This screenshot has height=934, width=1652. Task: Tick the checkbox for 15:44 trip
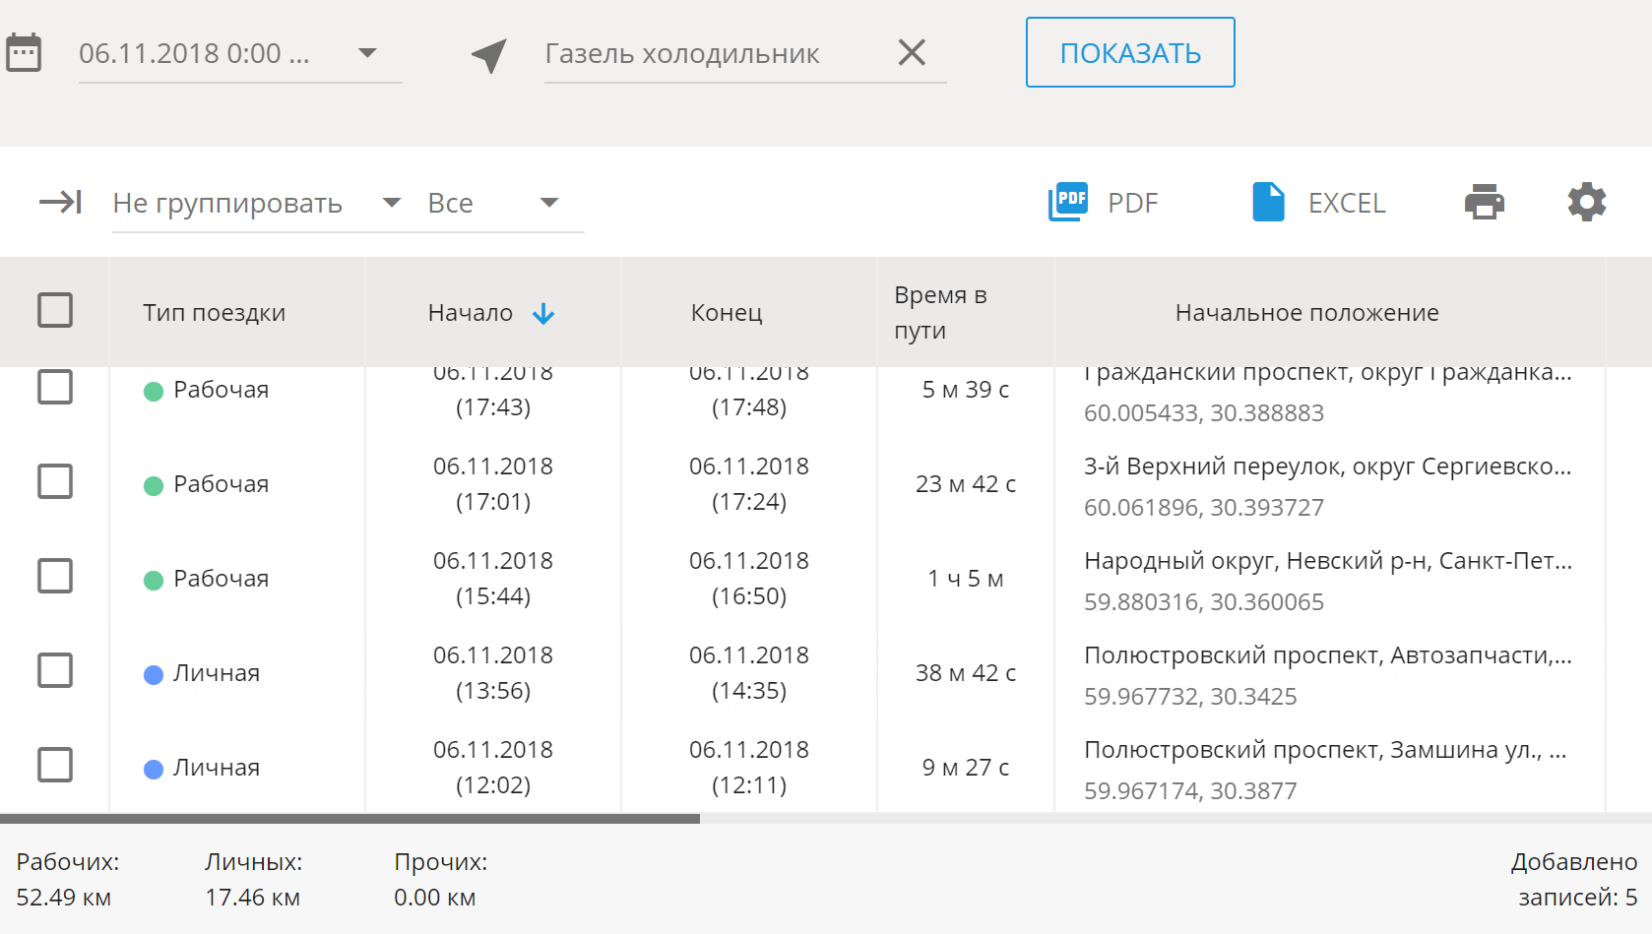click(x=55, y=577)
